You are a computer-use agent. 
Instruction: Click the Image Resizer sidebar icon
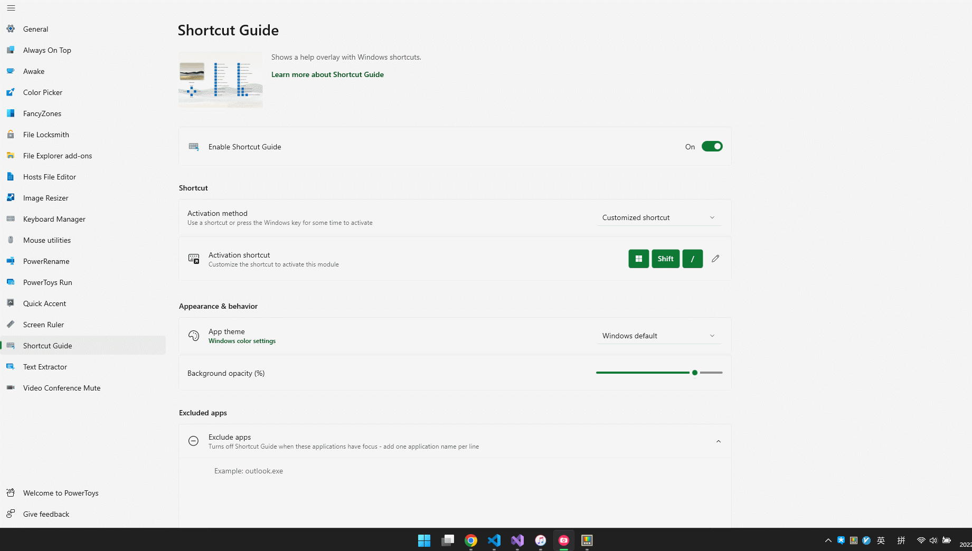click(11, 198)
